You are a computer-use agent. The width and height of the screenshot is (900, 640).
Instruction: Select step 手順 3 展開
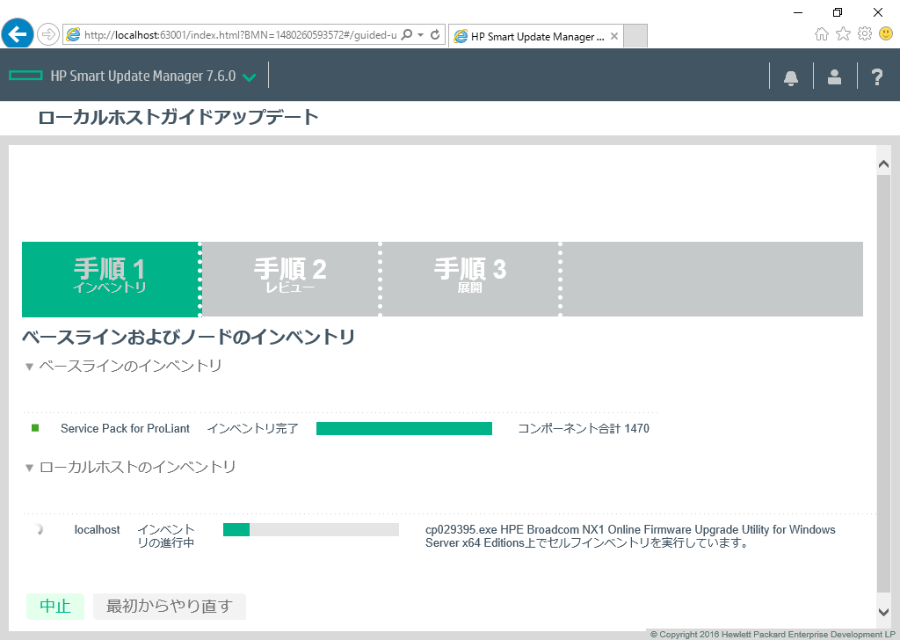tap(470, 279)
